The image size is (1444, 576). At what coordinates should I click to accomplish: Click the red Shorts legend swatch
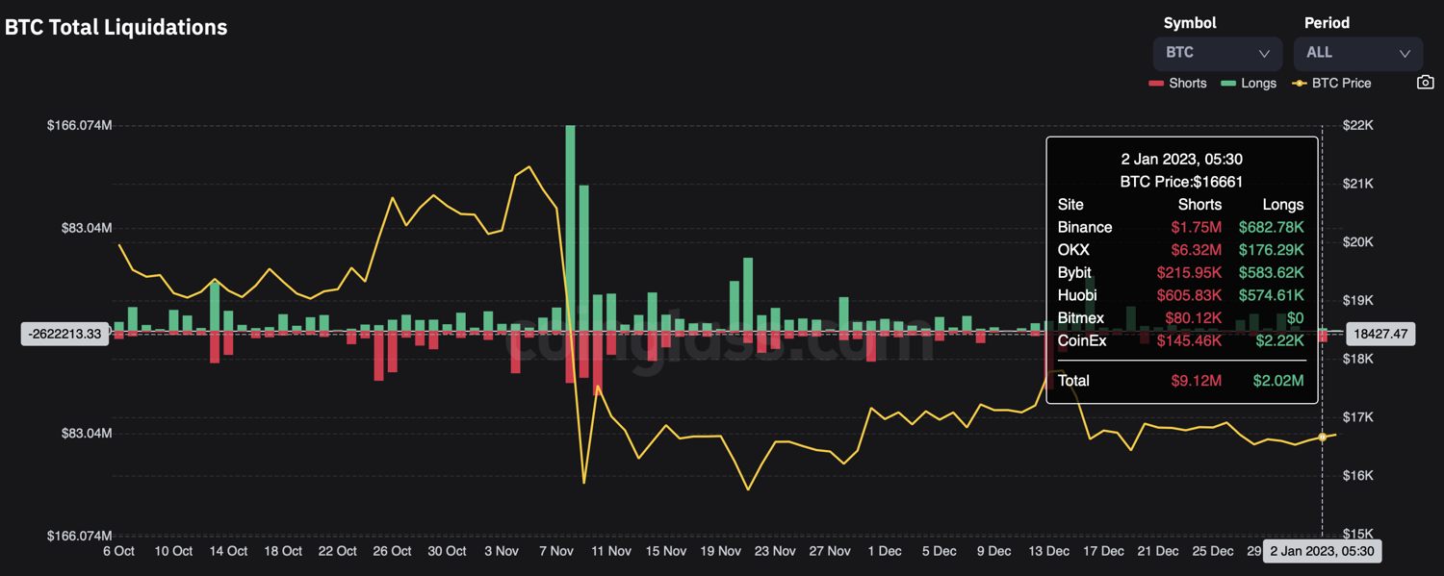1156,84
